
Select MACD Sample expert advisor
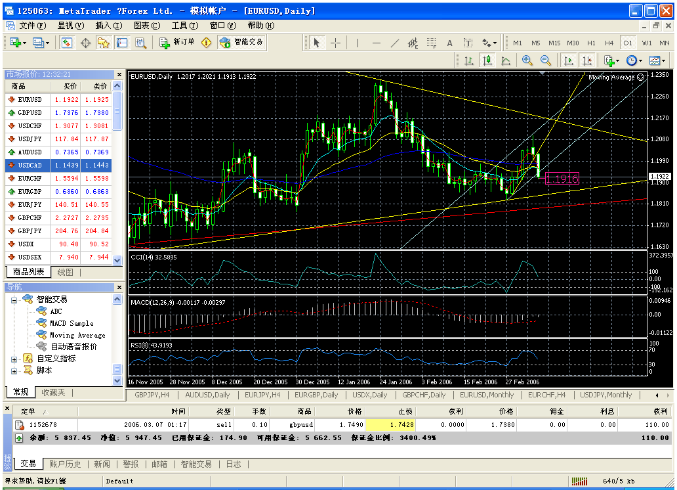(72, 323)
